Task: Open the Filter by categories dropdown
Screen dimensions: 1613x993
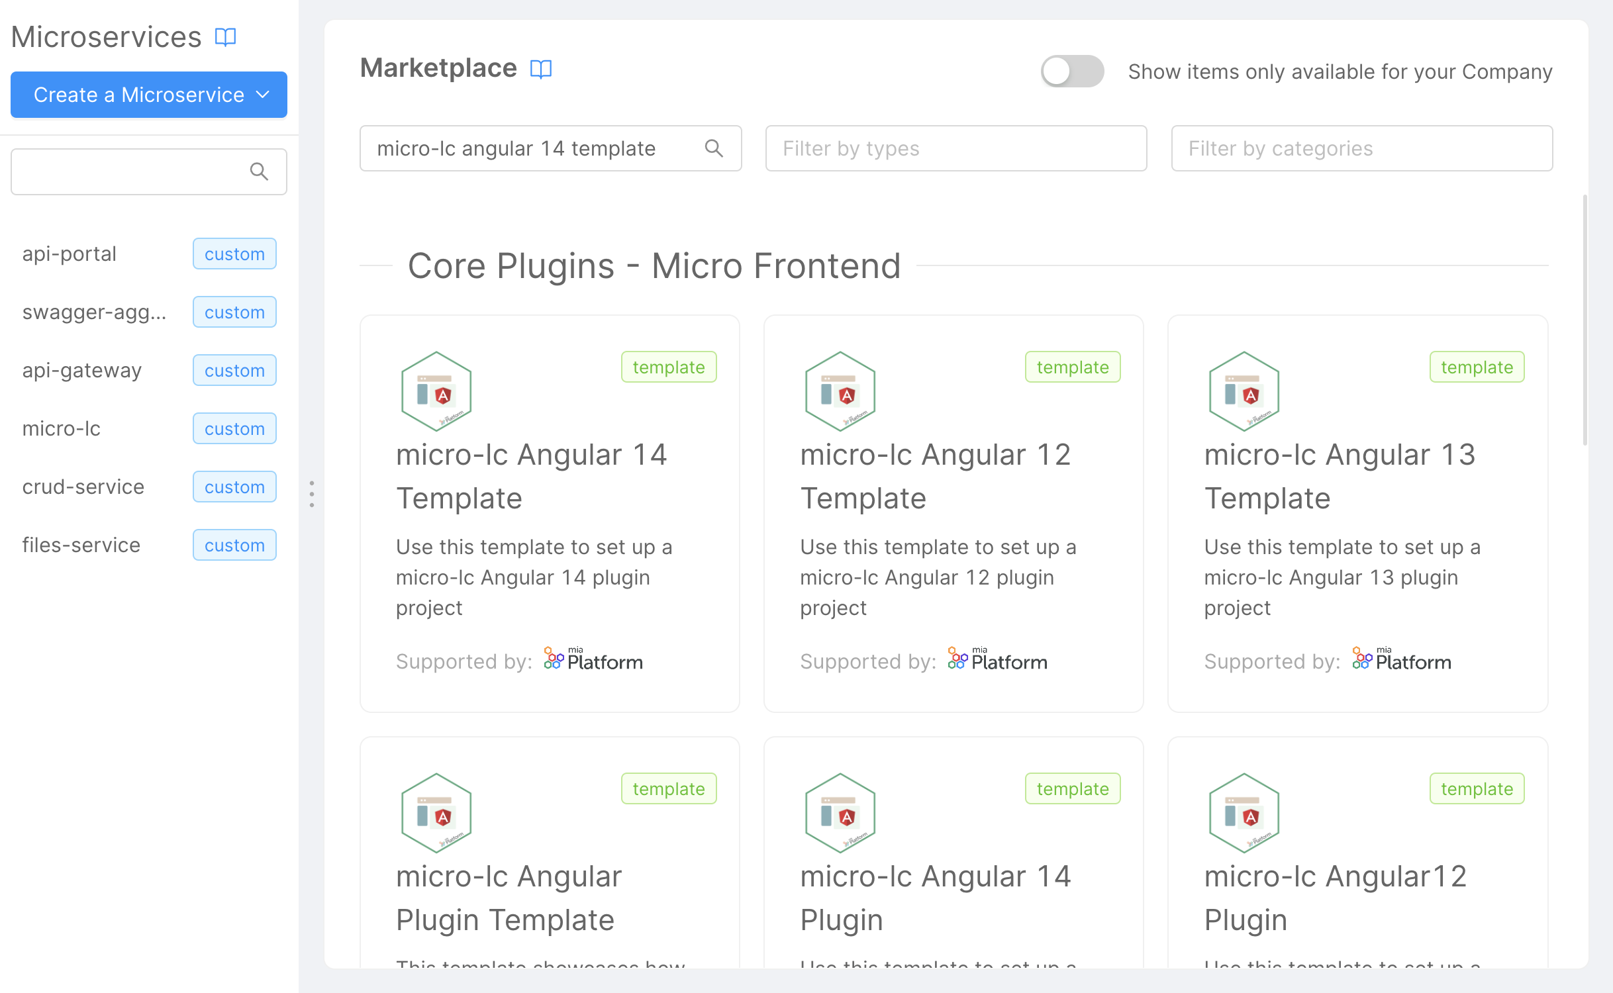Action: (1362, 148)
